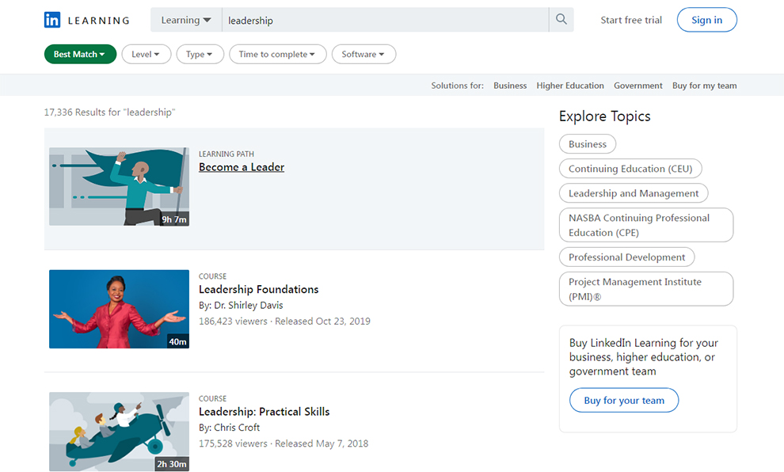The height and width of the screenshot is (472, 784).
Task: Open Leadership Foundations course title
Action: click(x=258, y=290)
